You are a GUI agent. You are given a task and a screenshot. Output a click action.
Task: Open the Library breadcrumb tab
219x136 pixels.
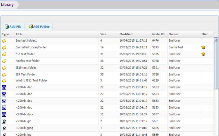pyautogui.click(x=7, y=5)
